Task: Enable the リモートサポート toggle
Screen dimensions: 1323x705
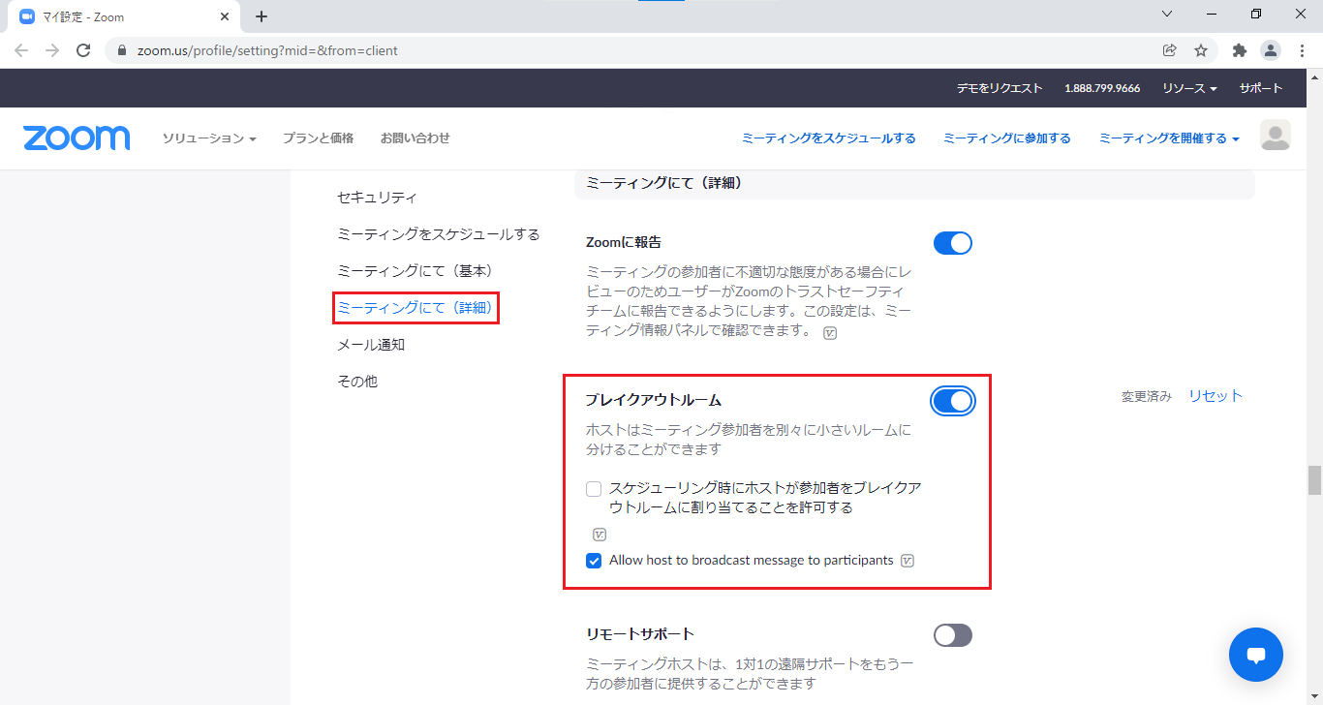Action: click(x=952, y=635)
